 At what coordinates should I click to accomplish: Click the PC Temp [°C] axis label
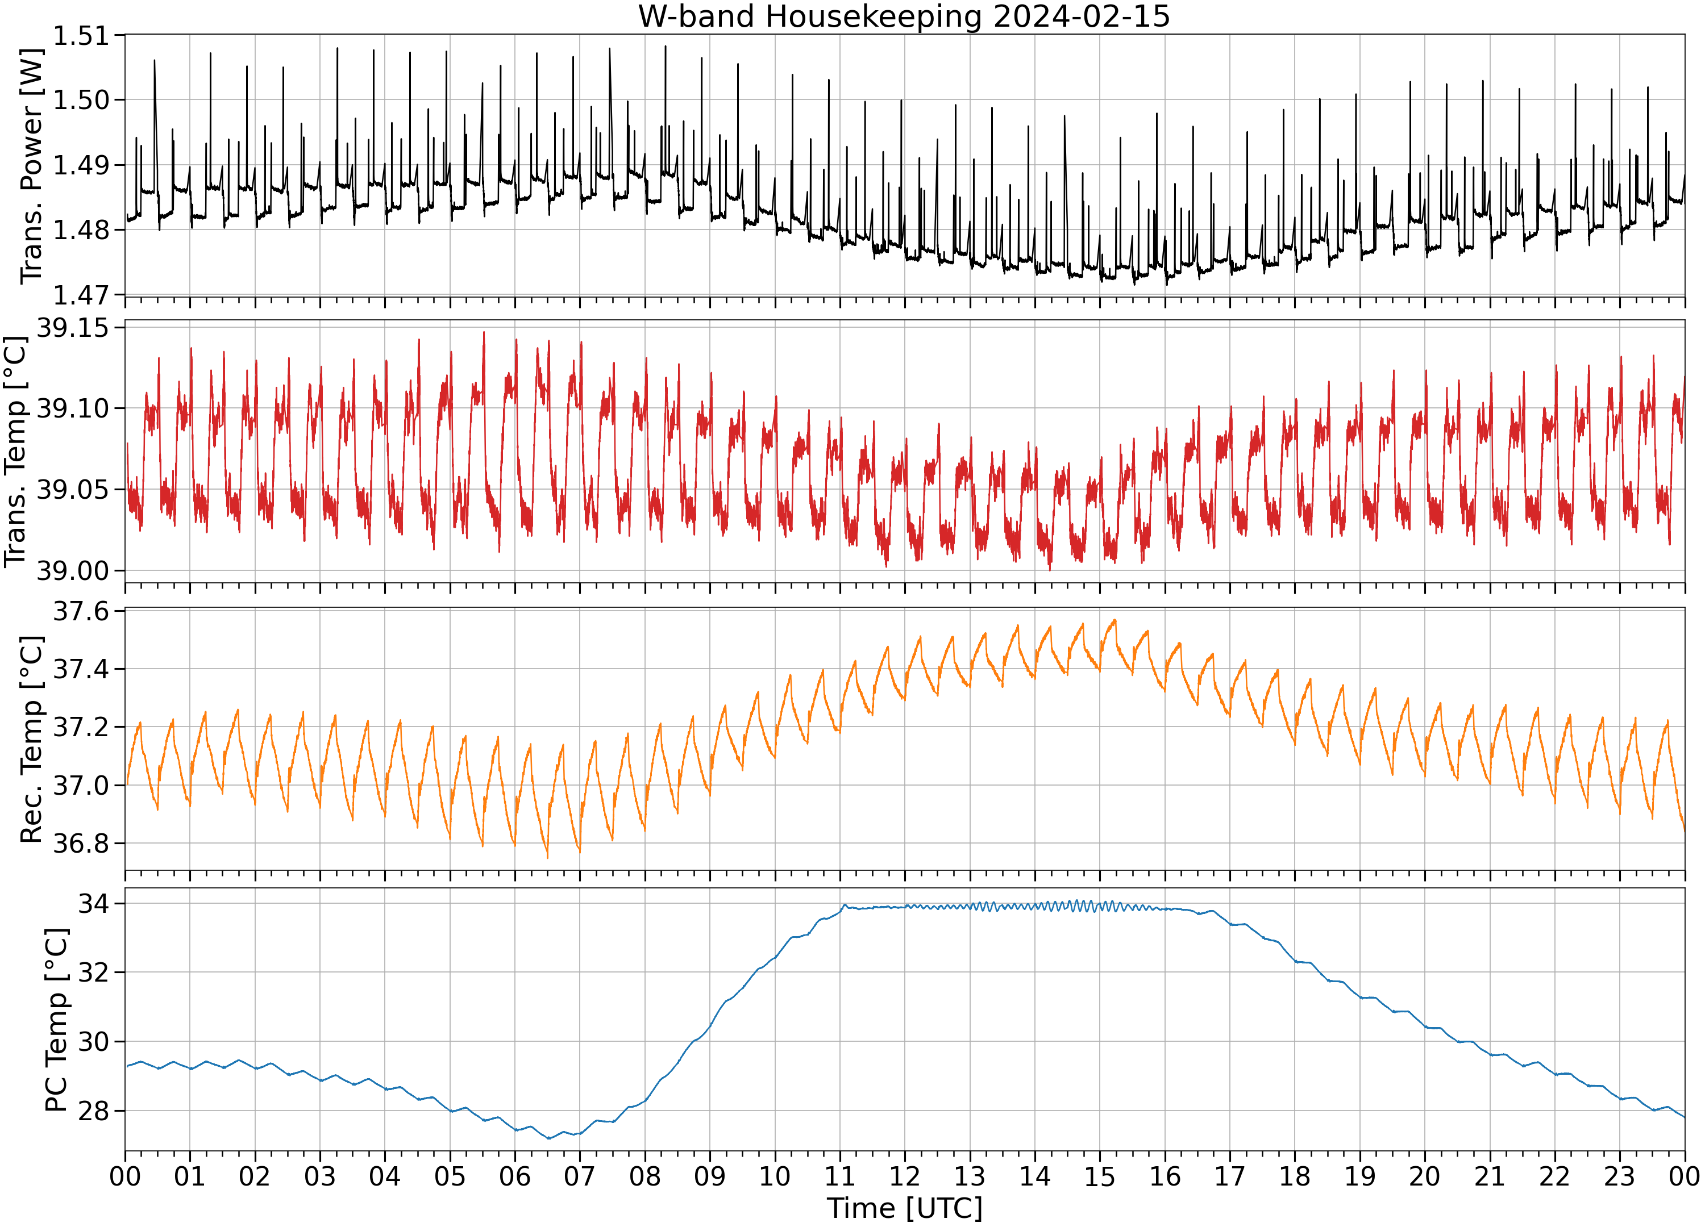tap(56, 1020)
